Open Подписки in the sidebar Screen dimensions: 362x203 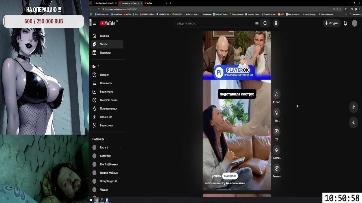107,53
